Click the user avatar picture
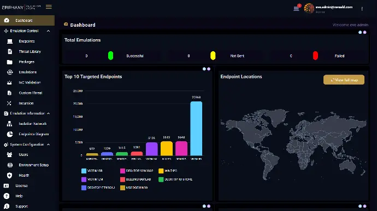Viewport: 377px width, 211px height. coord(309,8)
